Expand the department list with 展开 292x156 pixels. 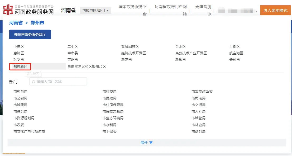147,143
